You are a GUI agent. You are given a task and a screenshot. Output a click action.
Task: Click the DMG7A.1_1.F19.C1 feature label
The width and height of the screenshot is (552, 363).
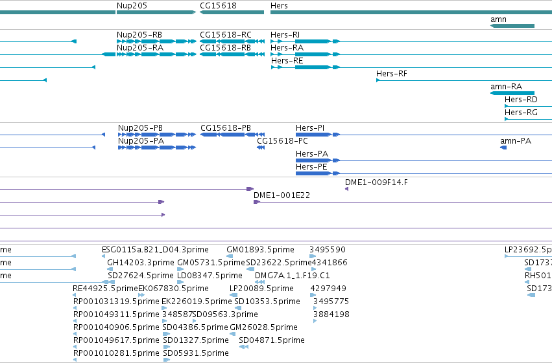pyautogui.click(x=292, y=276)
